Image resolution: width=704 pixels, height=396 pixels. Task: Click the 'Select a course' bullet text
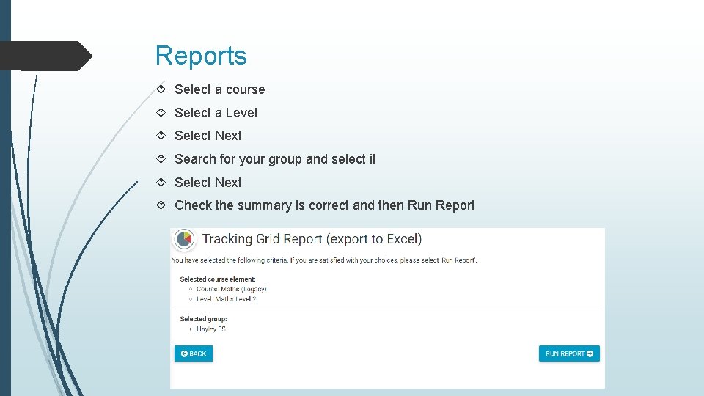(x=219, y=89)
